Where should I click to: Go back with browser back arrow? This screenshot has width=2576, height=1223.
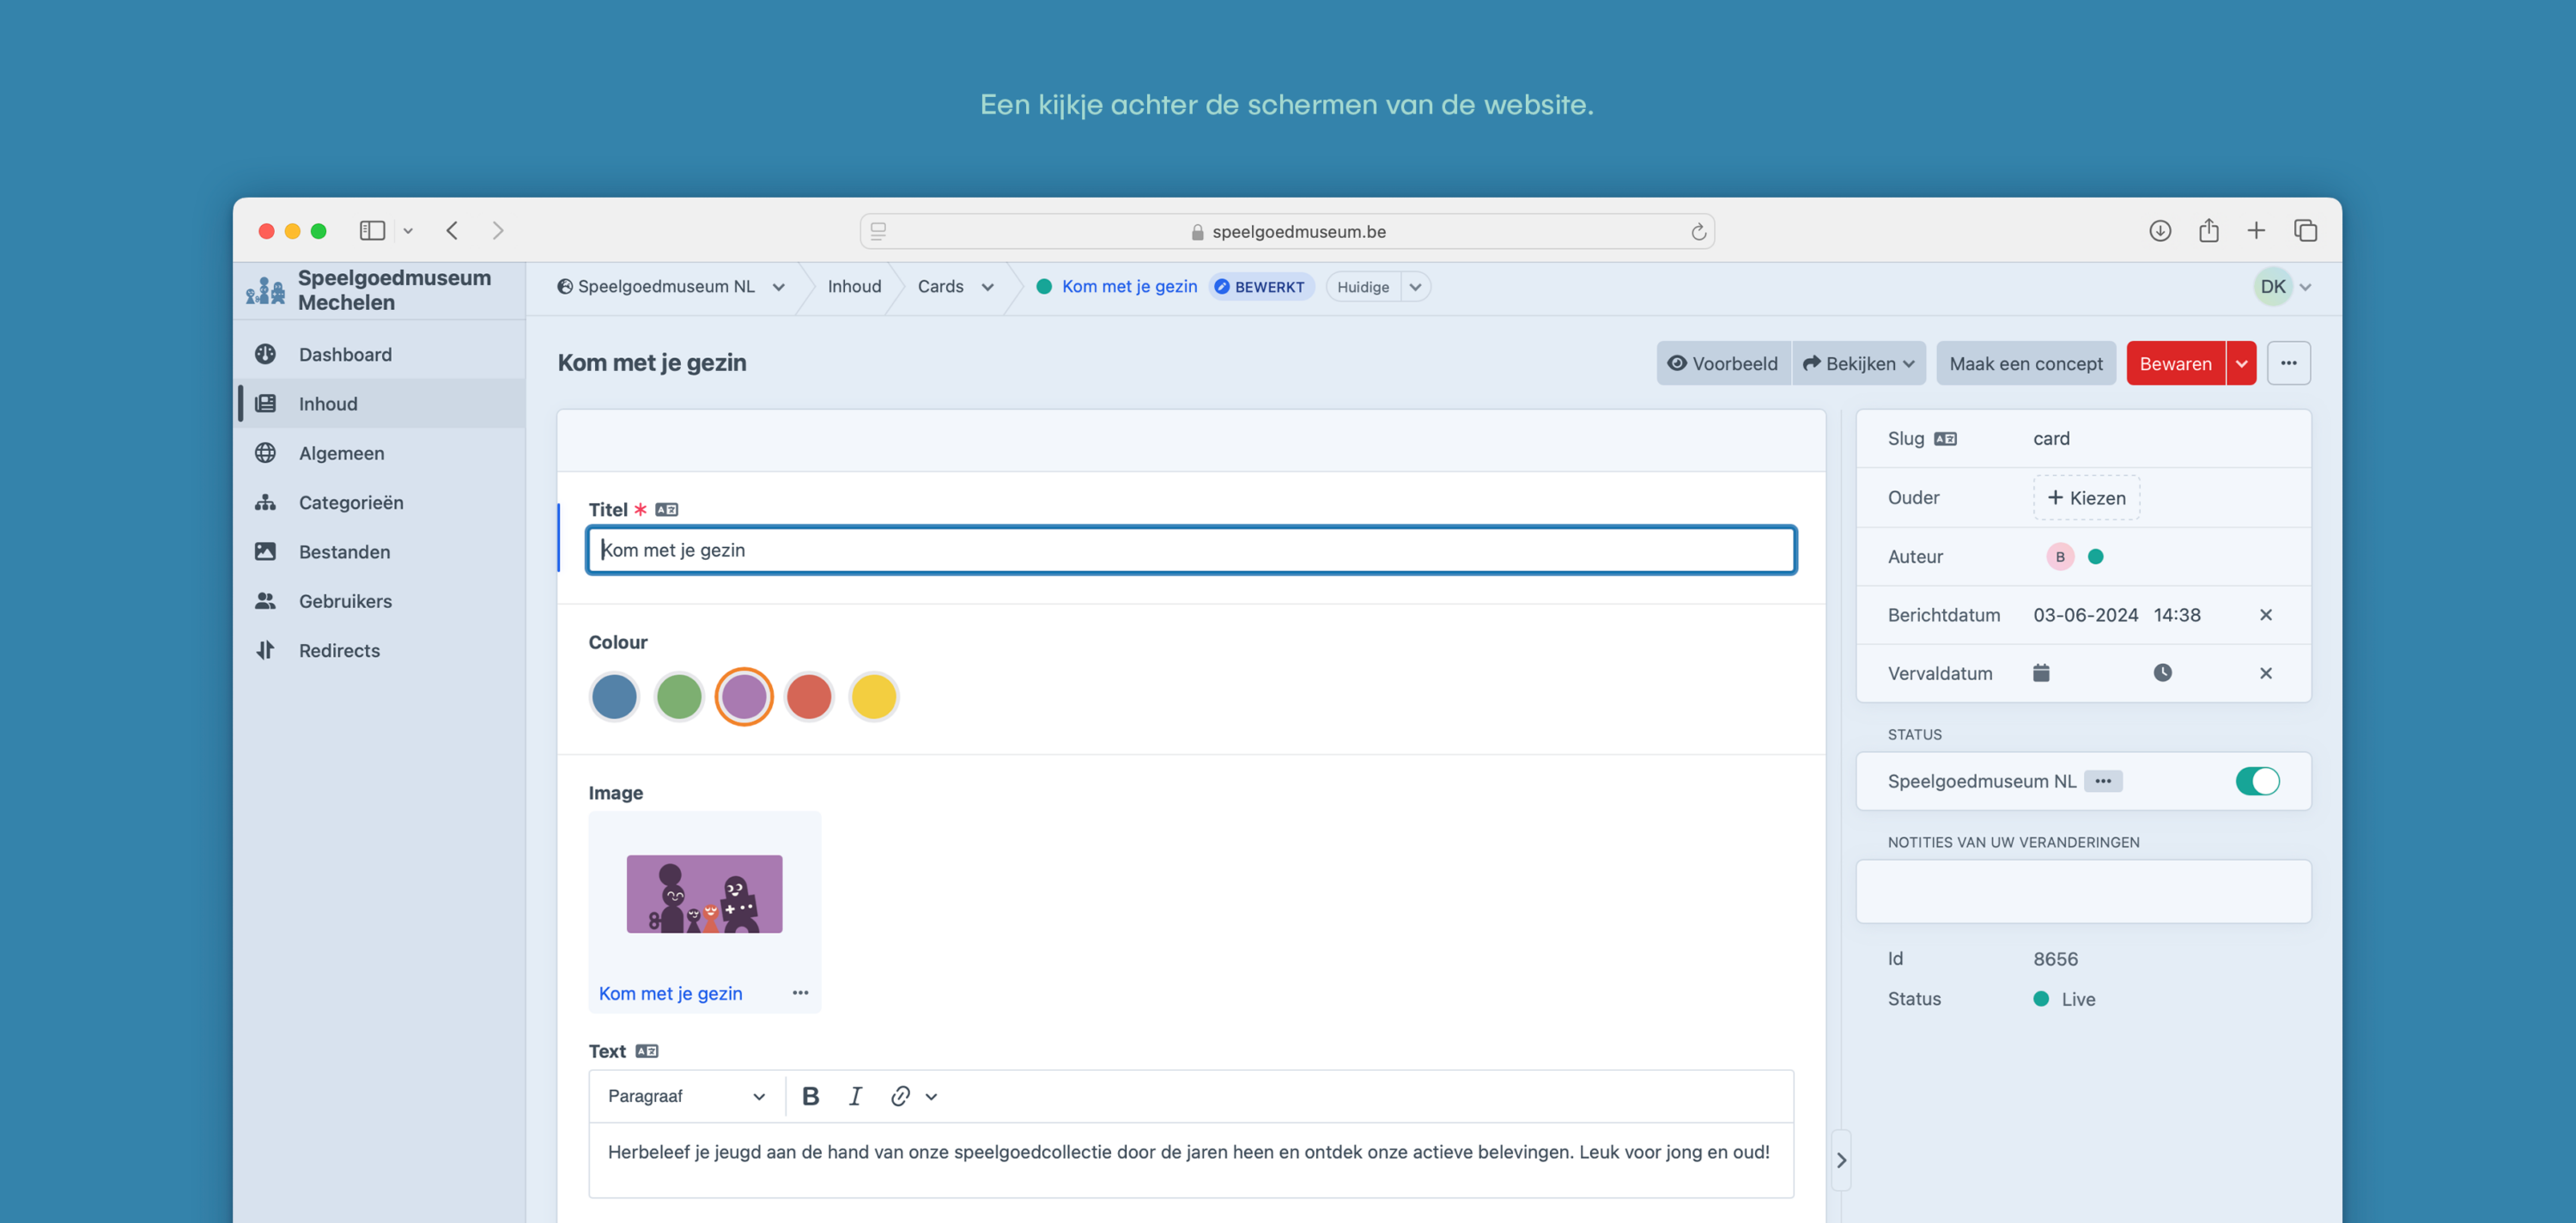point(452,231)
